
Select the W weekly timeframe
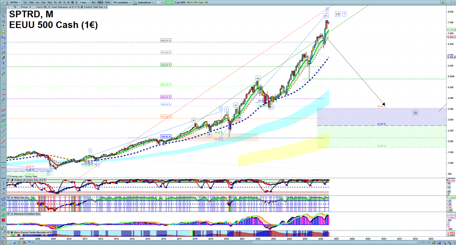(68, 3)
